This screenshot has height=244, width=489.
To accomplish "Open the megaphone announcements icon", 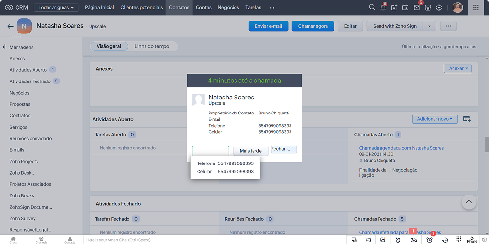I will (x=369, y=240).
